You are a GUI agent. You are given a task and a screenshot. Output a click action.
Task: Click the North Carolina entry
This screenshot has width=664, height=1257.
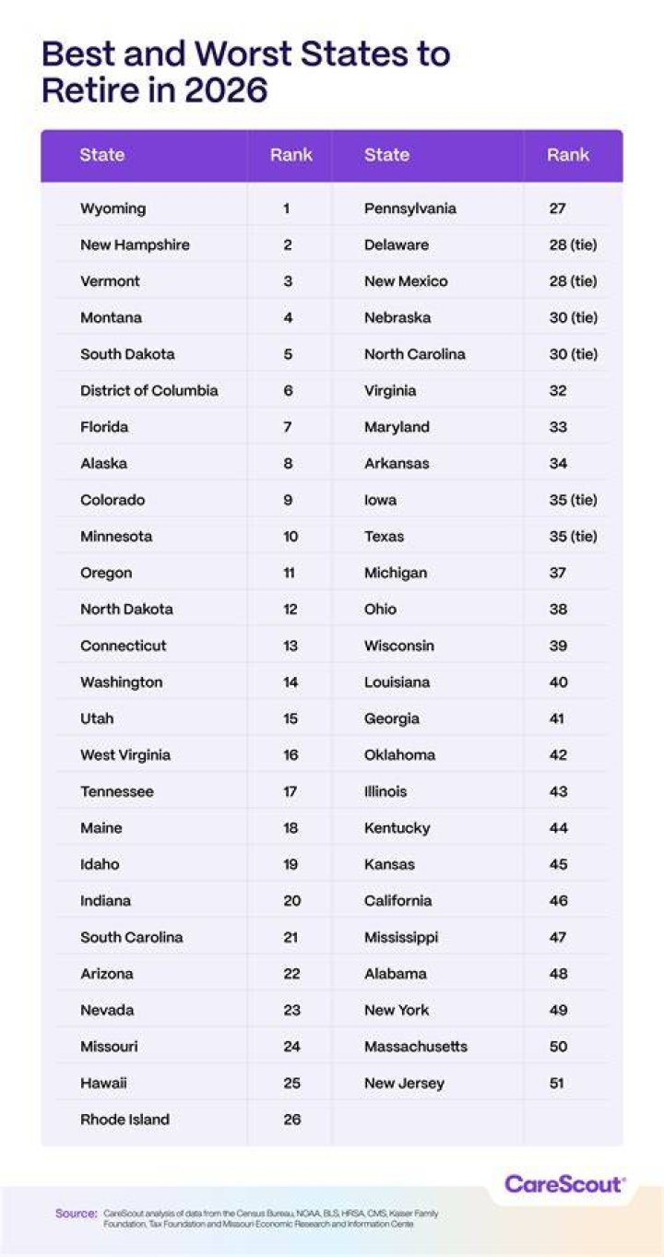pyautogui.click(x=415, y=354)
